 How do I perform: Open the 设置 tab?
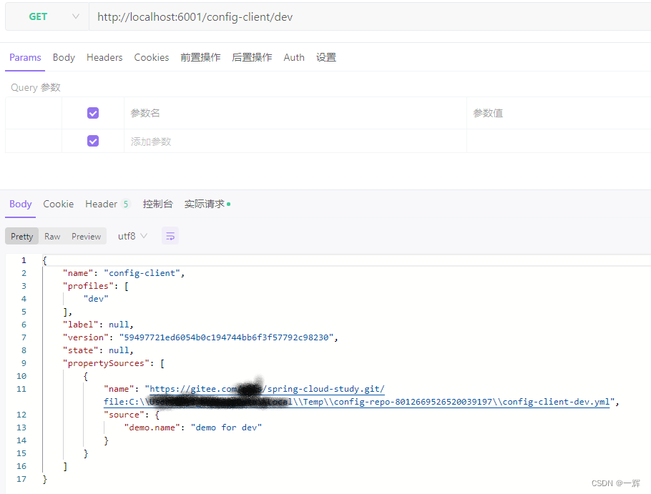click(326, 57)
